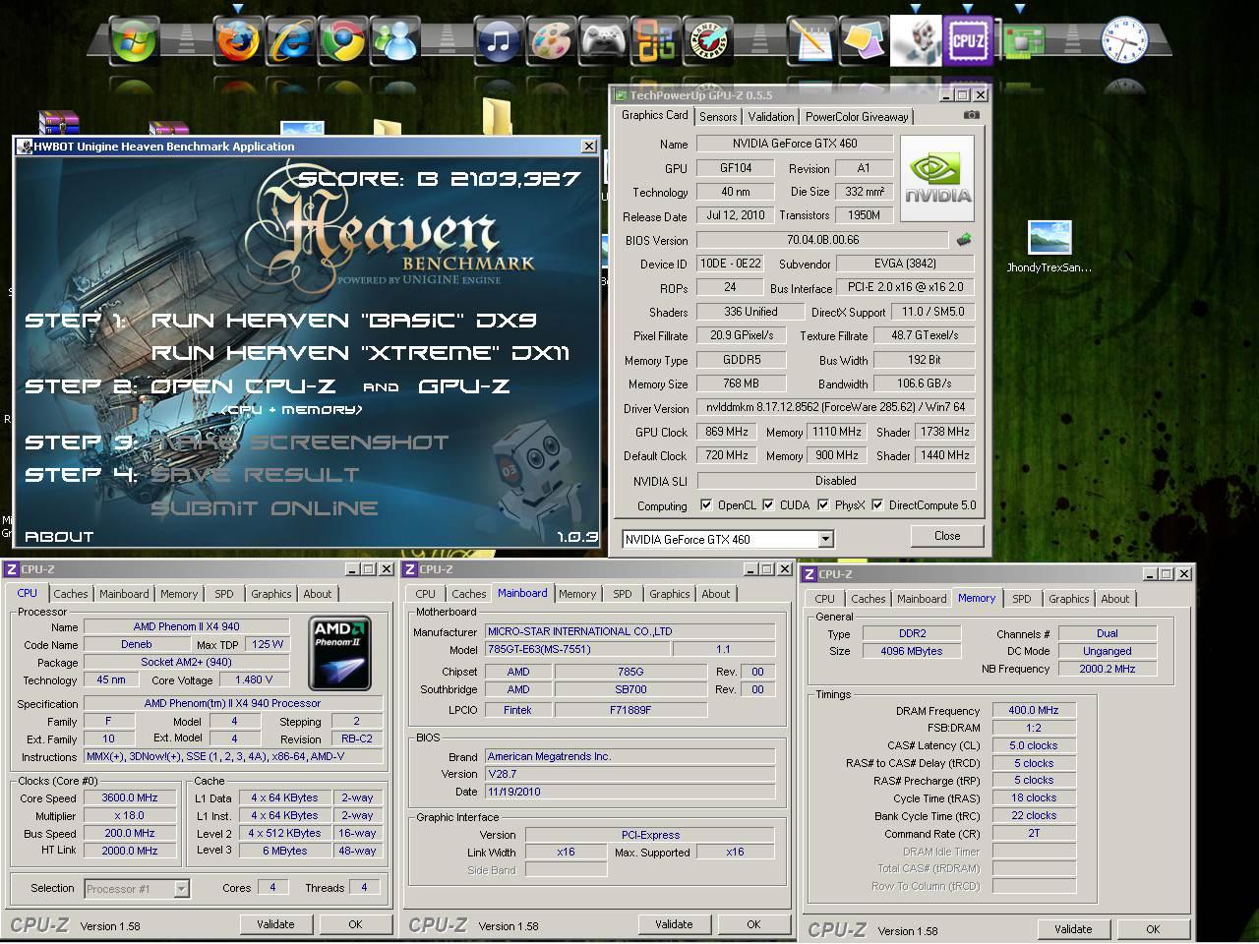Click GPU-Z title bar system icon

point(620,95)
